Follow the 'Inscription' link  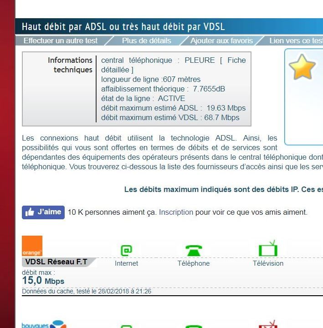click(x=176, y=212)
